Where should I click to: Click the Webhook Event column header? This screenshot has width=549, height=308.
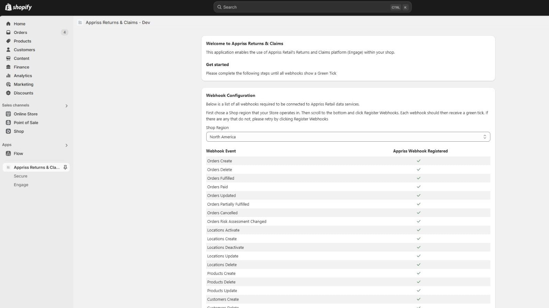pos(221,151)
